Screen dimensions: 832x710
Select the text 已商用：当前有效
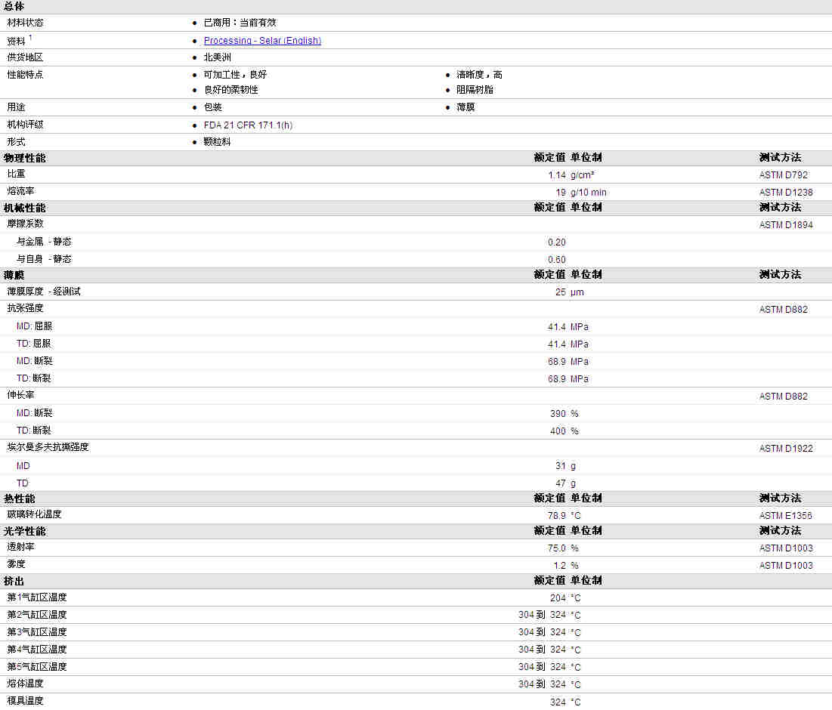(x=240, y=23)
